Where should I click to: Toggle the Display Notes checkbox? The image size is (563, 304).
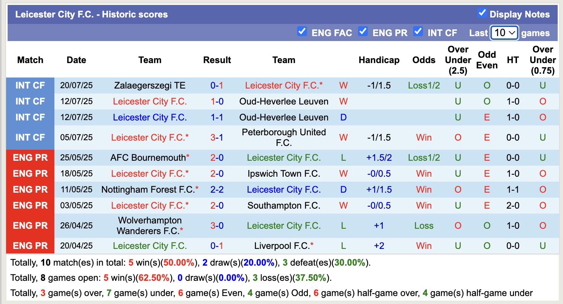(x=482, y=13)
